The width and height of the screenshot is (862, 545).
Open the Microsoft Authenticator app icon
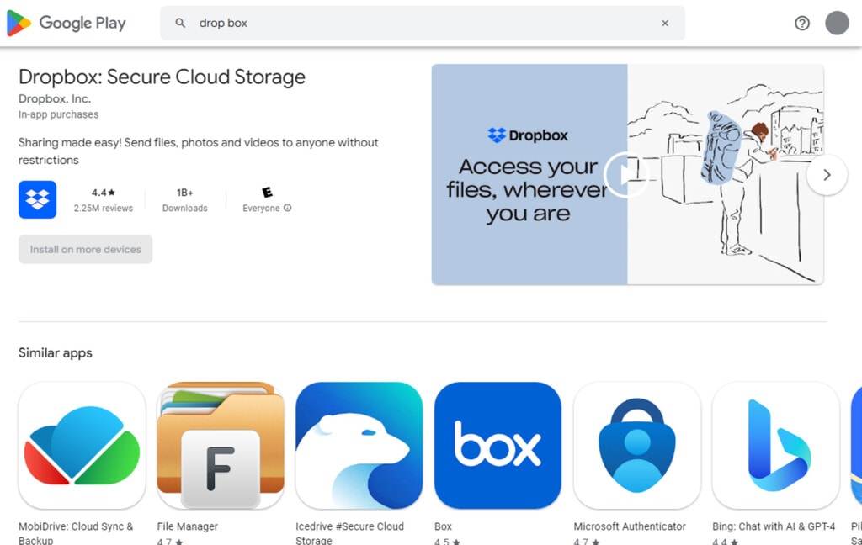637,446
